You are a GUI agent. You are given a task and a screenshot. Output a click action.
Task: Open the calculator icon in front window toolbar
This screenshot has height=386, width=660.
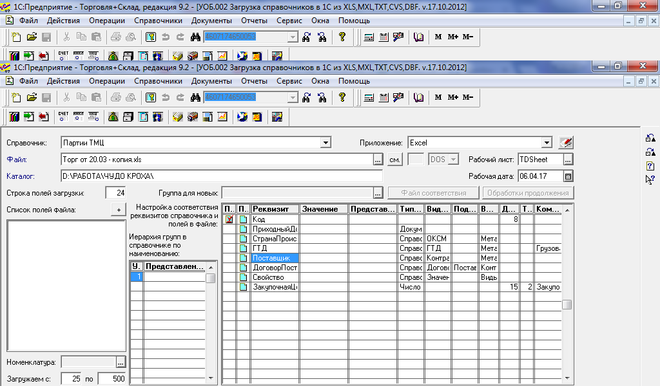coord(369,97)
